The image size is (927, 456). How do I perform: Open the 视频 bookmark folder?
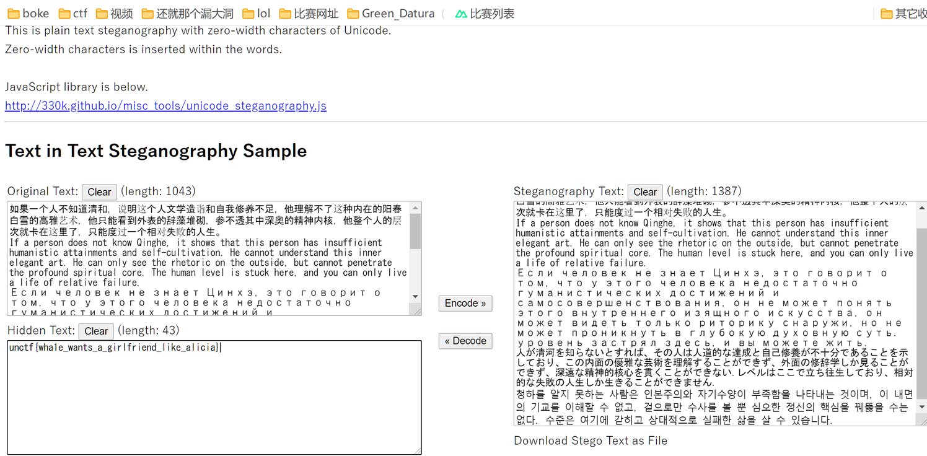click(x=114, y=13)
